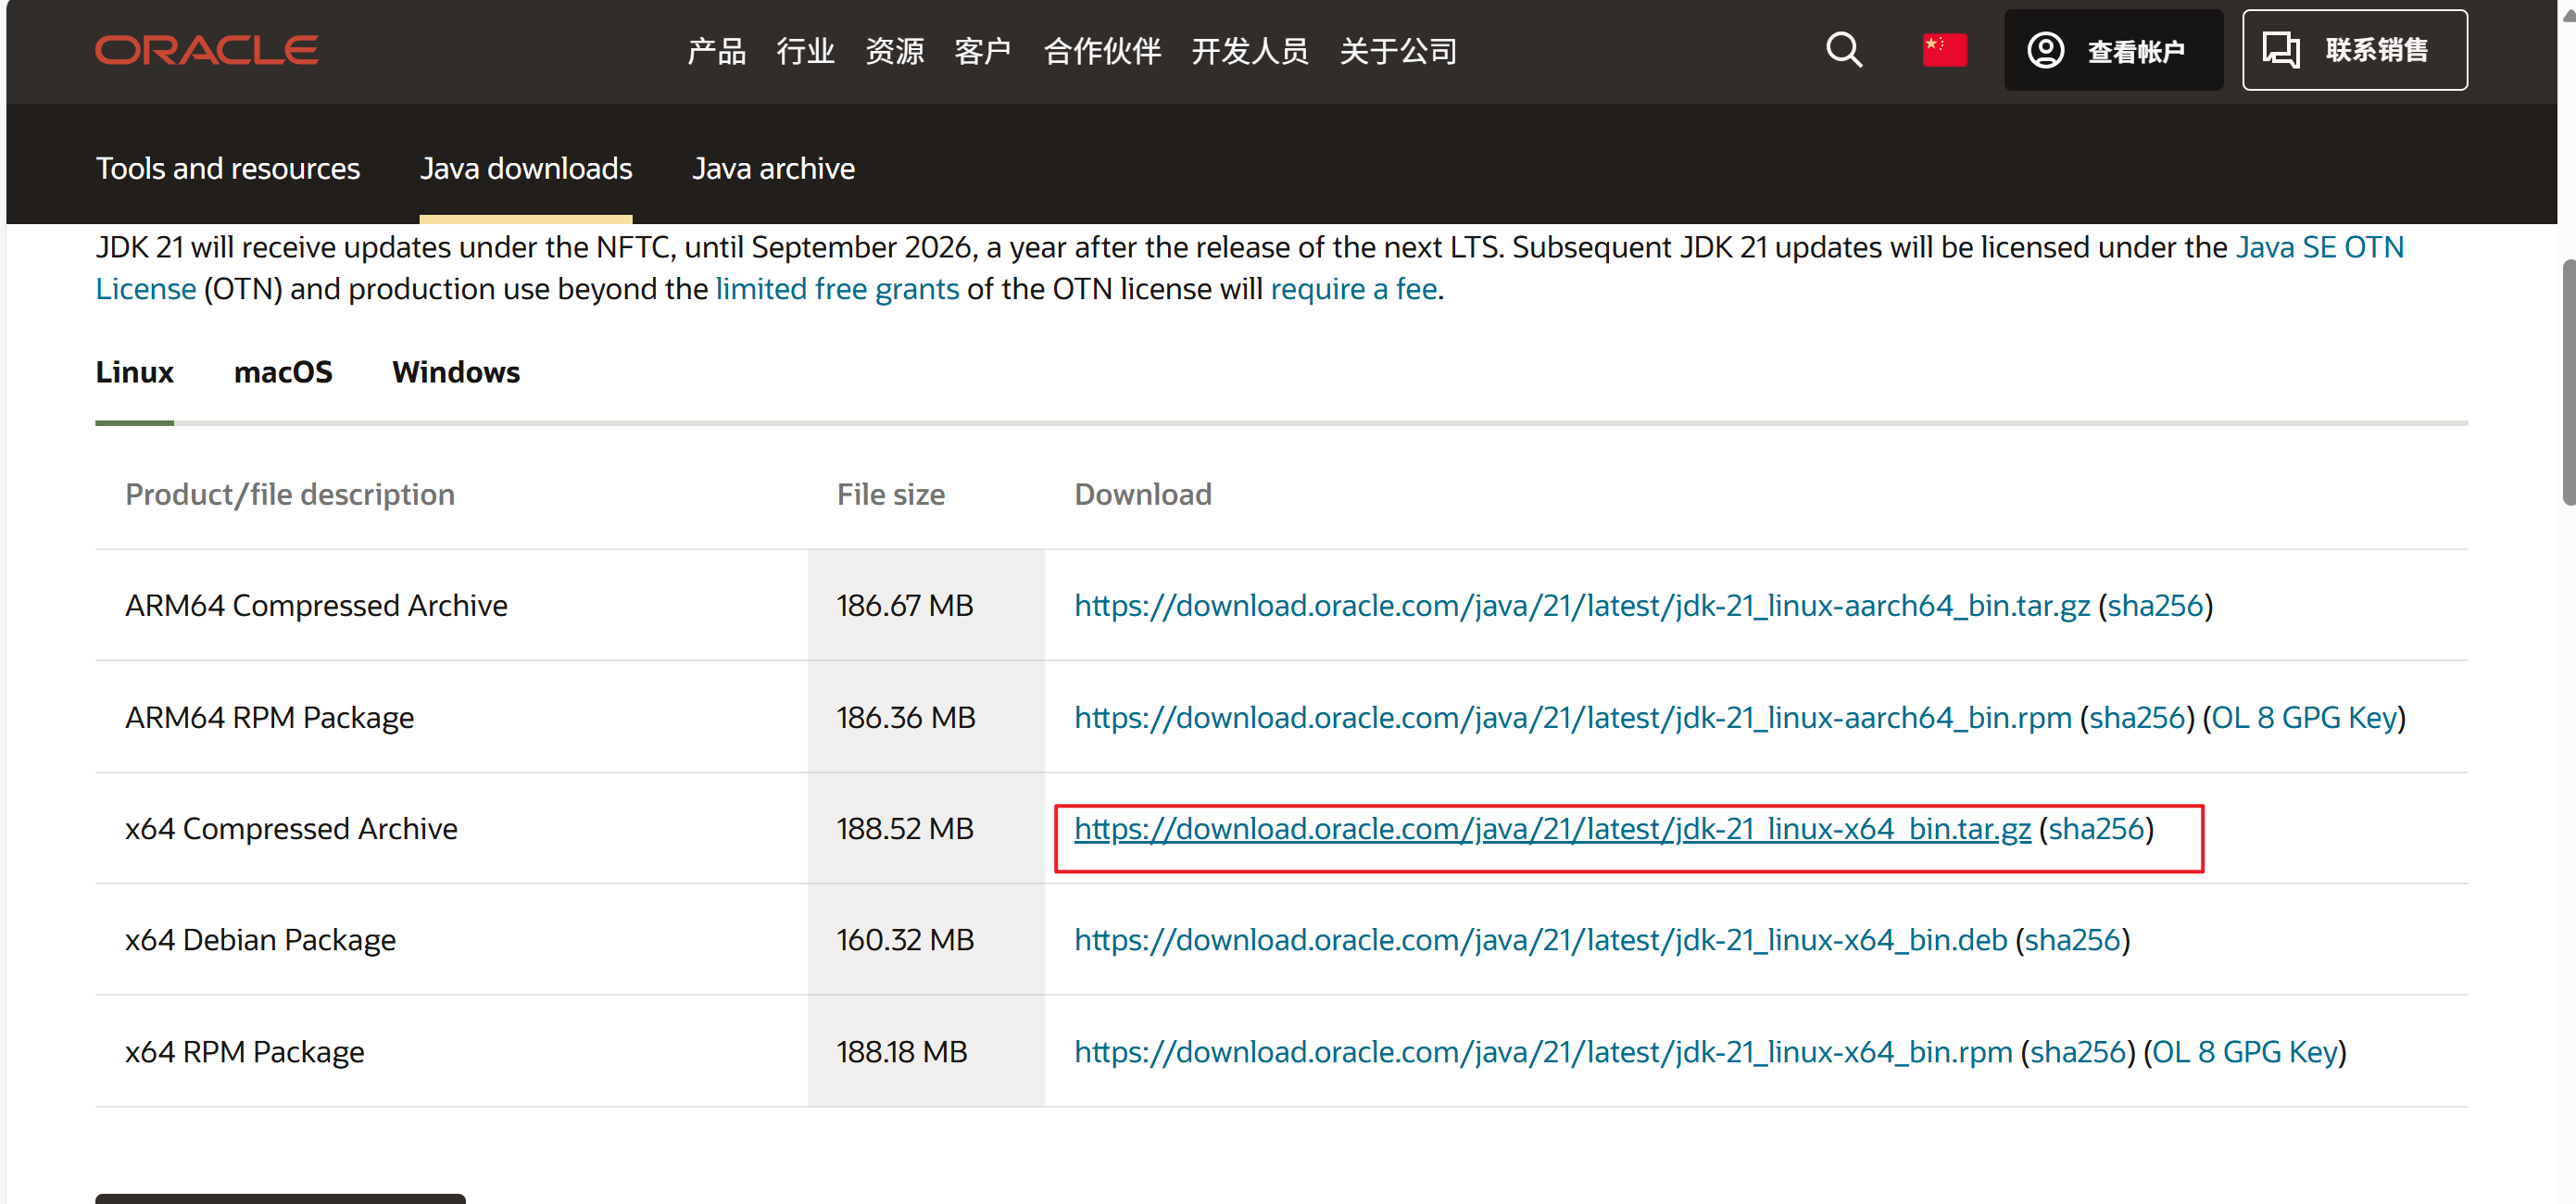Open Tools and resources
Screen dimensions: 2576x1204
[x=228, y=169]
